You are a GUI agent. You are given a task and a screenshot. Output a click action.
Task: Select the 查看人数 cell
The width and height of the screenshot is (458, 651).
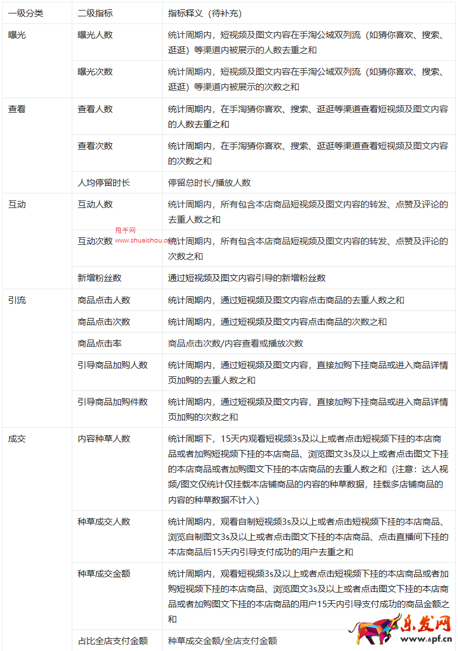(x=117, y=116)
